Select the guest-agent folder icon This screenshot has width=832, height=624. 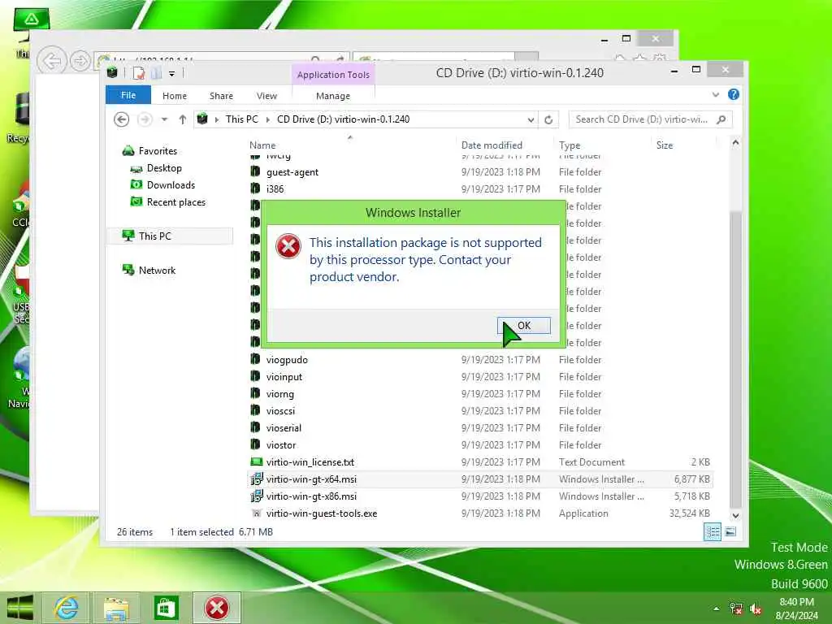coord(255,171)
